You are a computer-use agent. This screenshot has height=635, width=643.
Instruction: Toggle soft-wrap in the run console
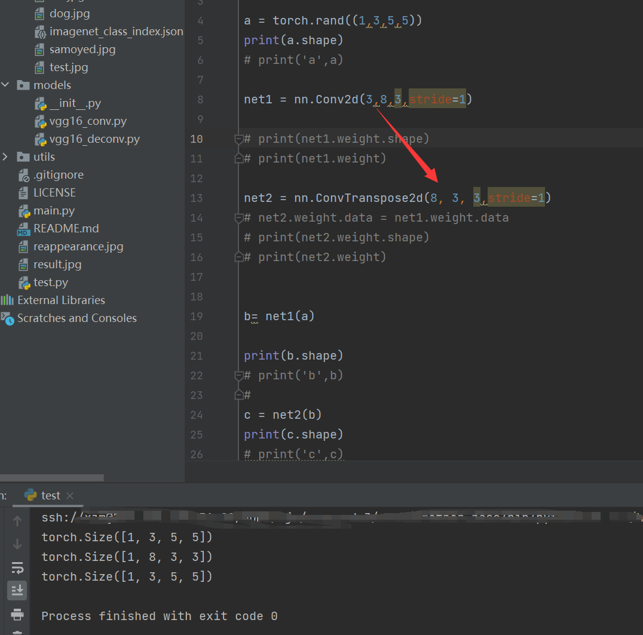(17, 567)
